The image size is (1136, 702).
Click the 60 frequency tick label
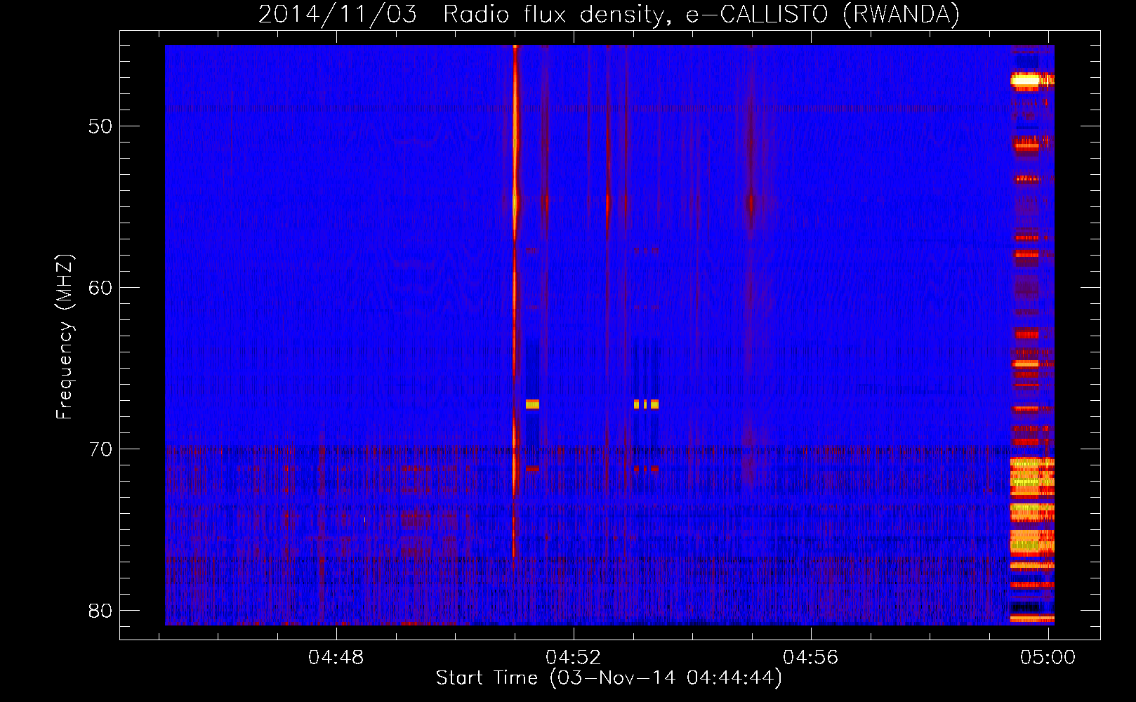point(100,288)
